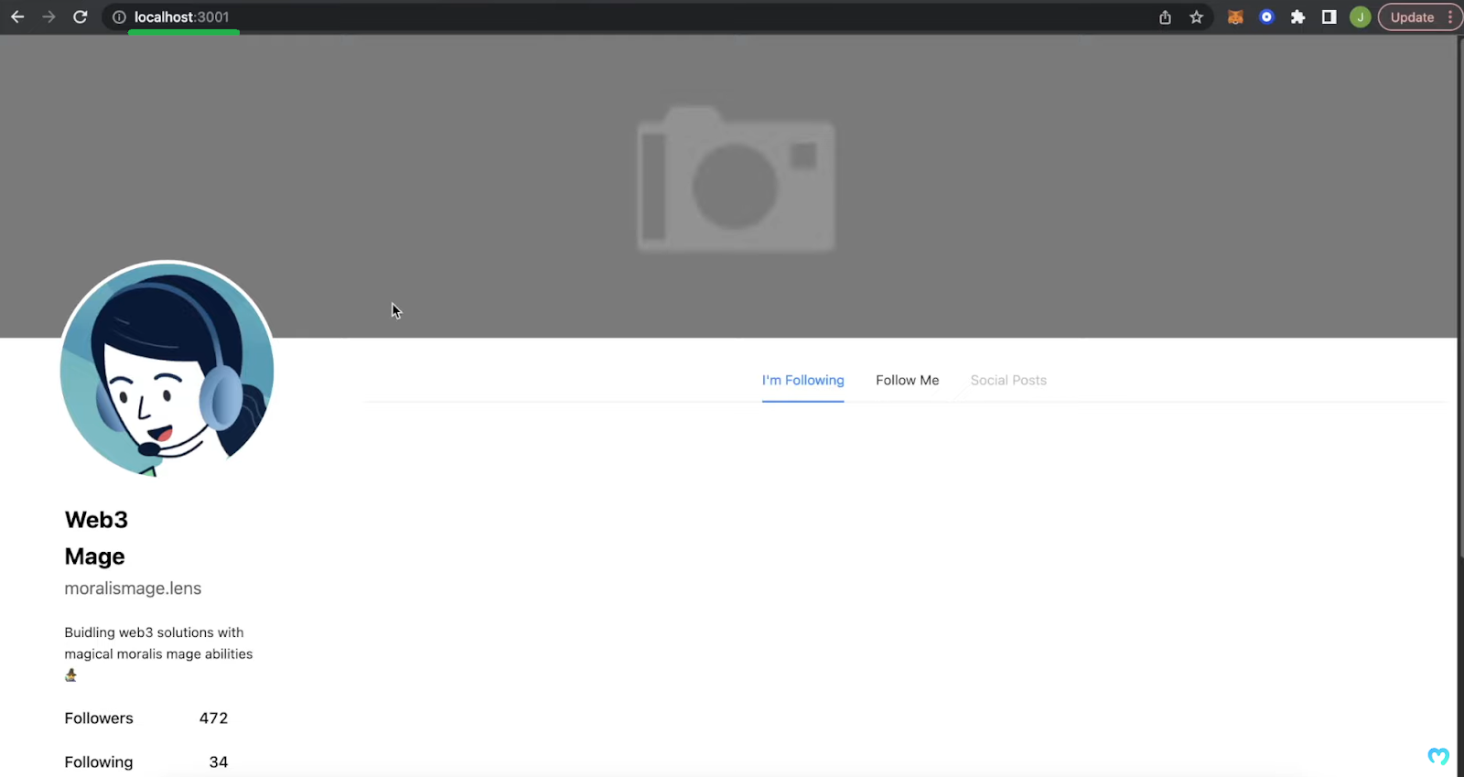Viewport: 1464px width, 777px height.
Task: Click the cover photo camera placeholder
Action: tap(736, 179)
